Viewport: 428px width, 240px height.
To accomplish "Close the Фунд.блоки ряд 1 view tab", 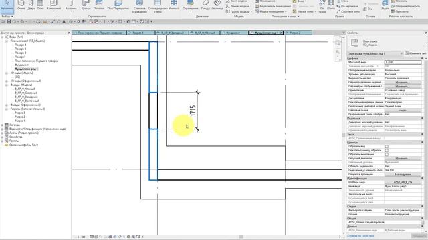I will coord(282,33).
